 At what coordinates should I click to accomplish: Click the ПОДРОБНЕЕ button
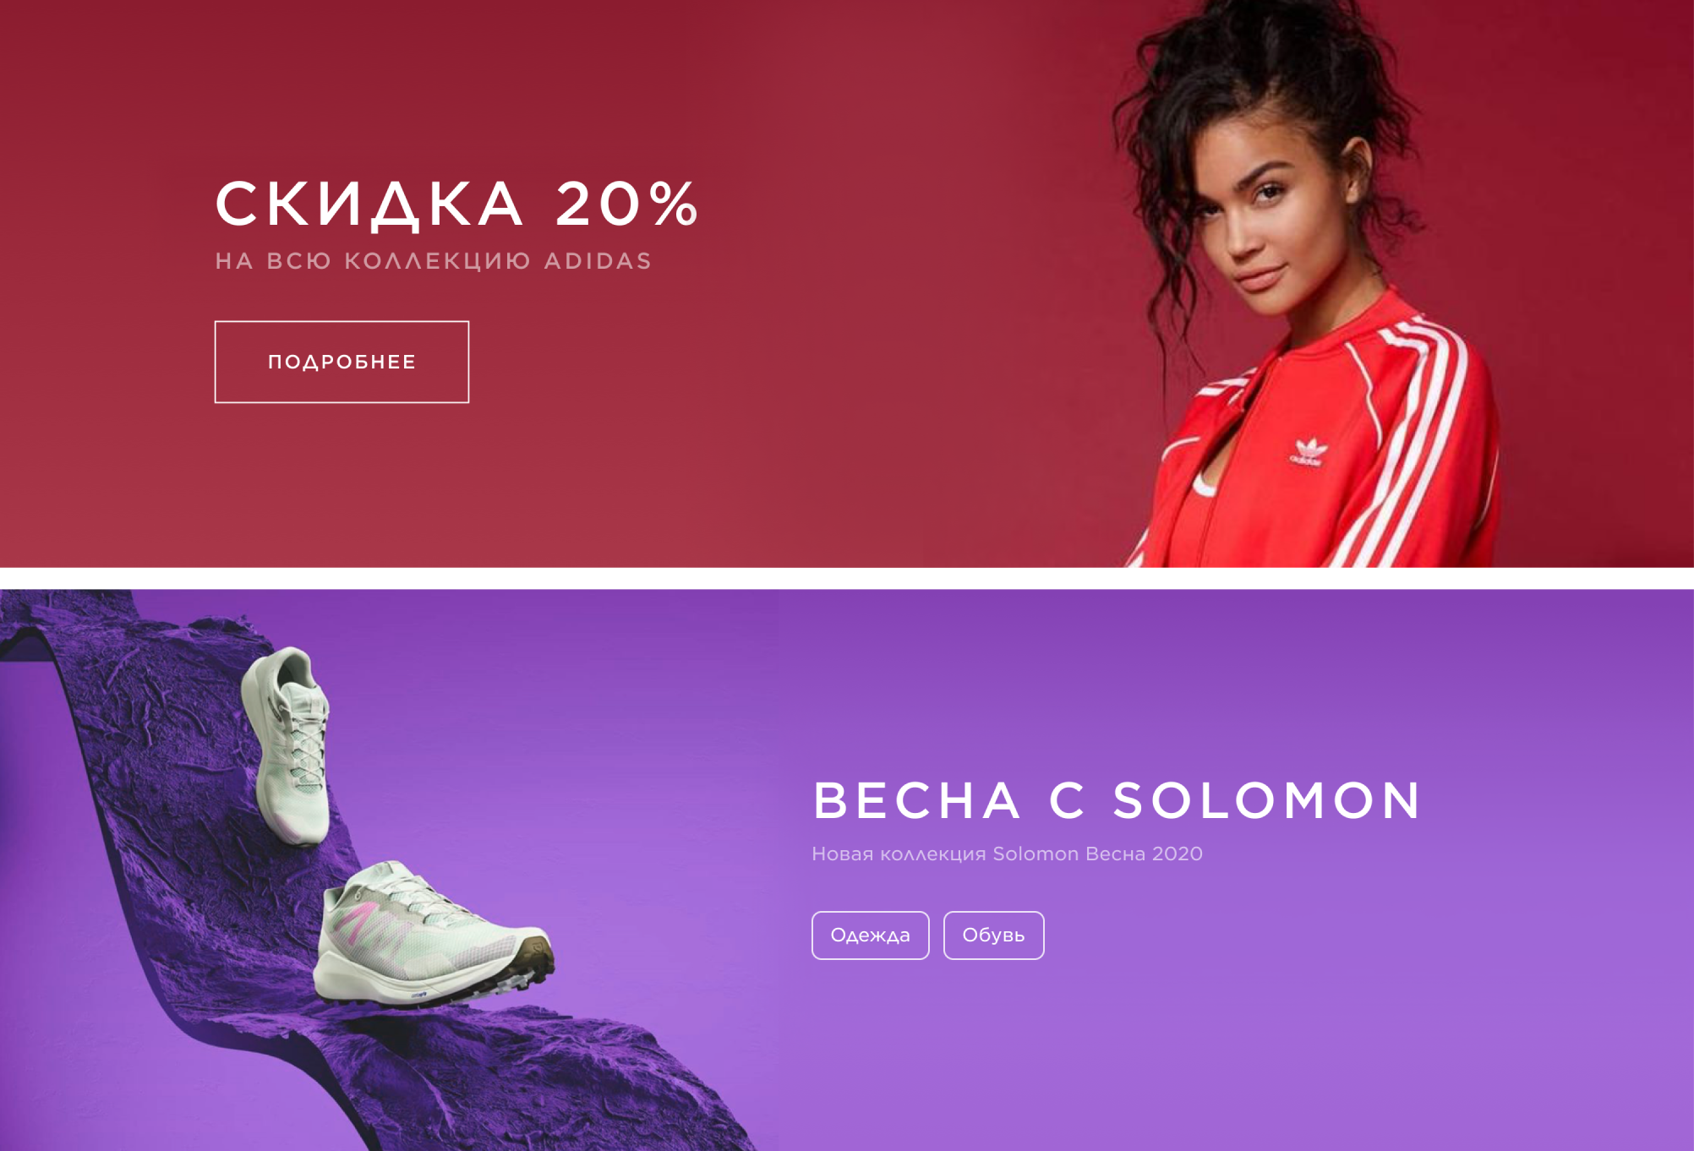point(342,362)
